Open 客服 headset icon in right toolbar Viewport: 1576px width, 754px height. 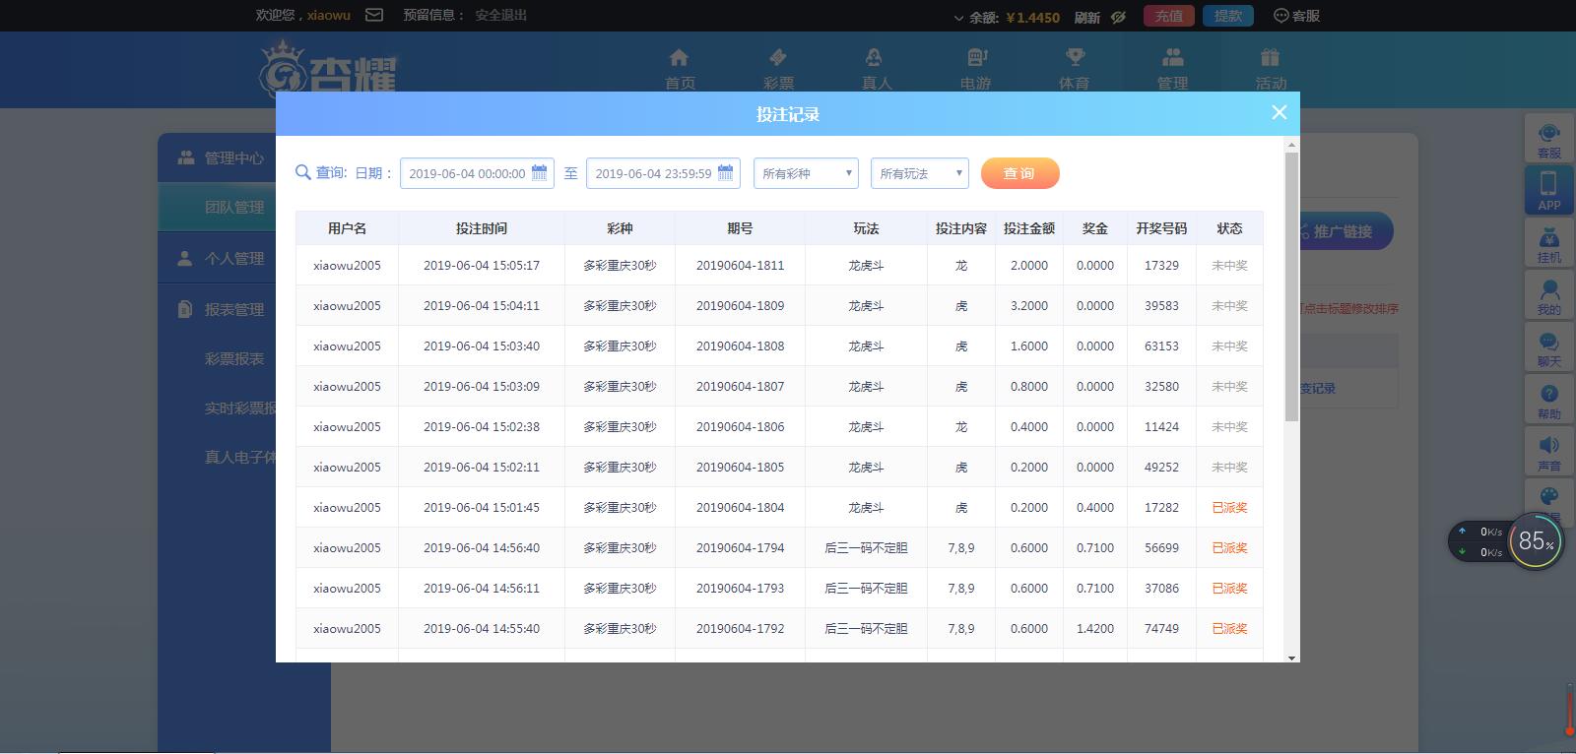[1549, 140]
